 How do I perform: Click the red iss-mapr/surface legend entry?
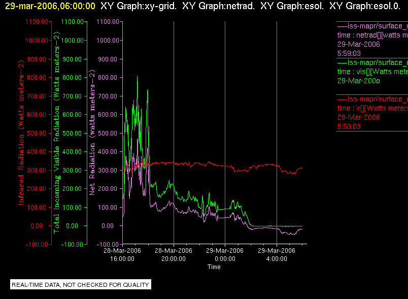tap(372, 99)
